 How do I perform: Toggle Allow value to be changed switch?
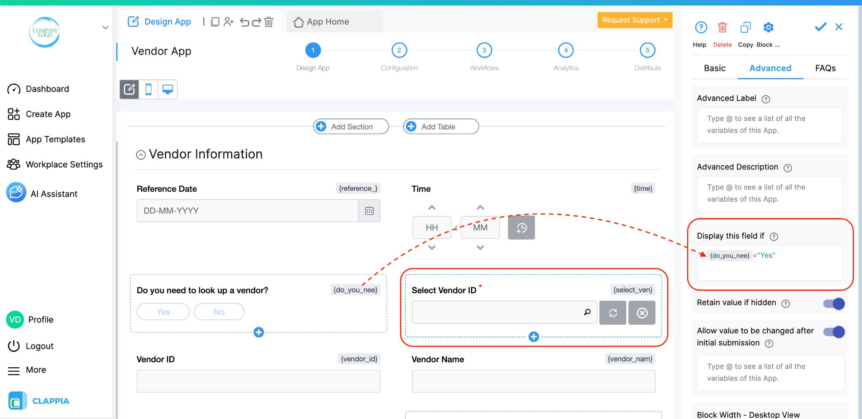click(x=834, y=332)
